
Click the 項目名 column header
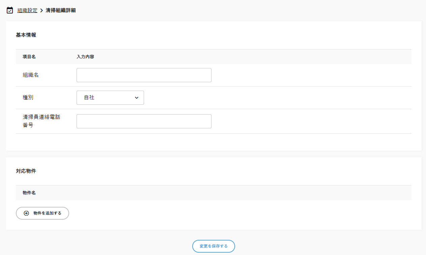coord(29,57)
